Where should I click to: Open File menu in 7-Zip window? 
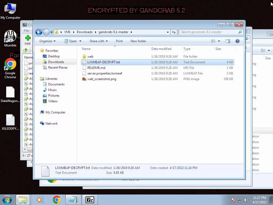pos(26,31)
